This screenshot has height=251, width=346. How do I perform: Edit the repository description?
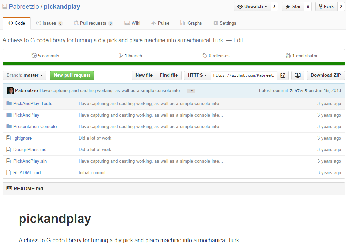click(x=238, y=40)
